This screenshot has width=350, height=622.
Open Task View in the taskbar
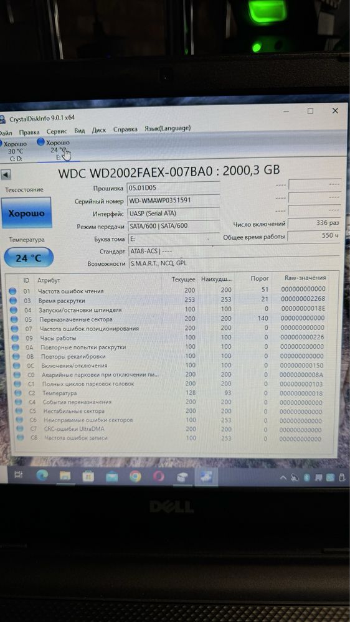coord(18,475)
